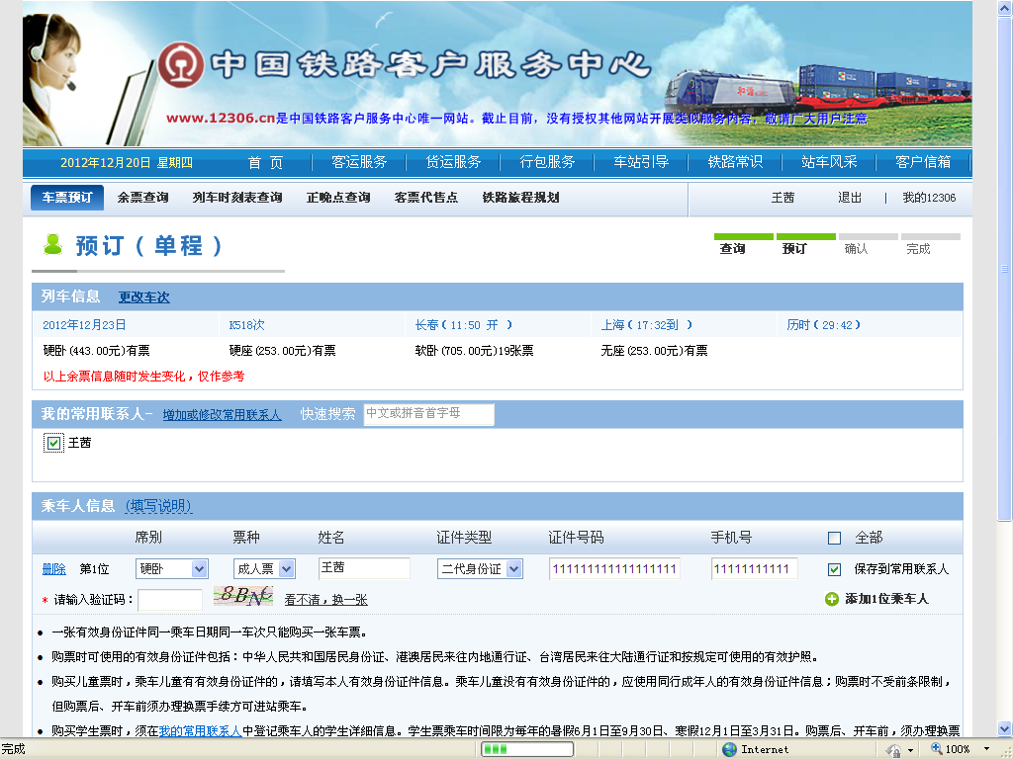Click the 确认 step in progress indicator
This screenshot has height=759, width=1013.
856,249
